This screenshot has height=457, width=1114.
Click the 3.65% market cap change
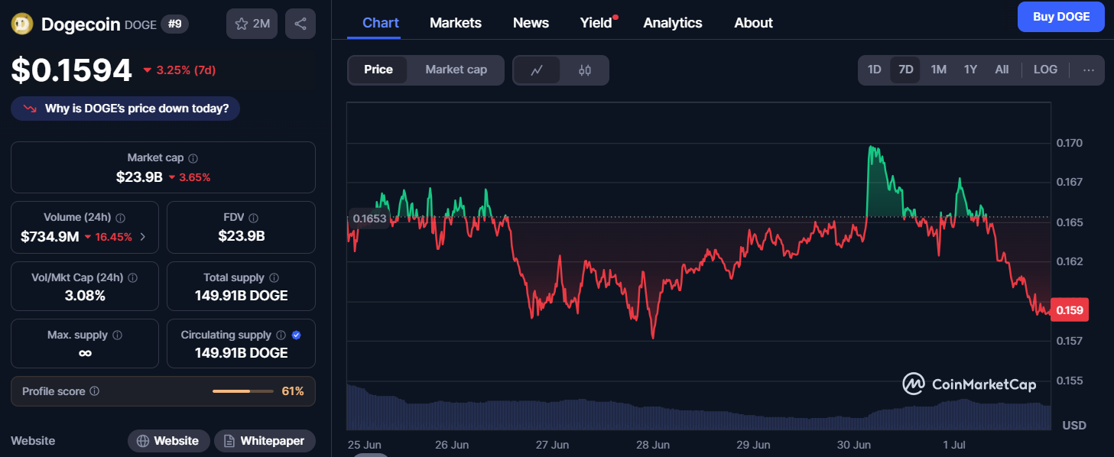point(194,177)
